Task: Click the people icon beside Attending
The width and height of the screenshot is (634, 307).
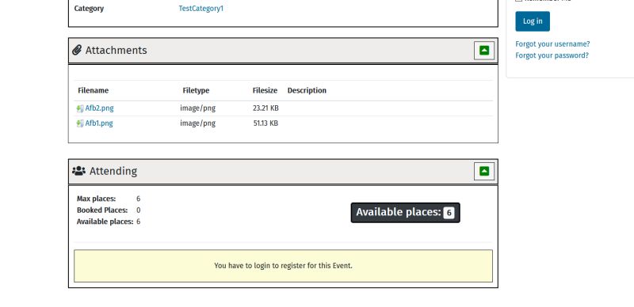Action: tap(78, 171)
